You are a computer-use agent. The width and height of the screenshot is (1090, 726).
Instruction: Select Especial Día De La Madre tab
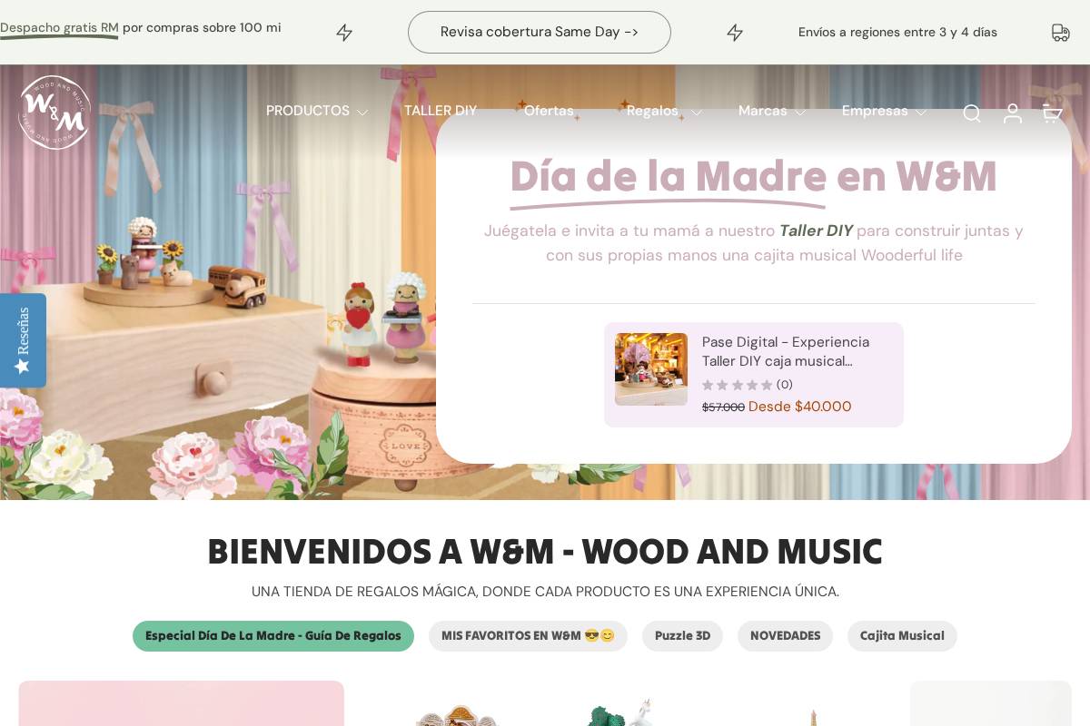click(x=273, y=636)
